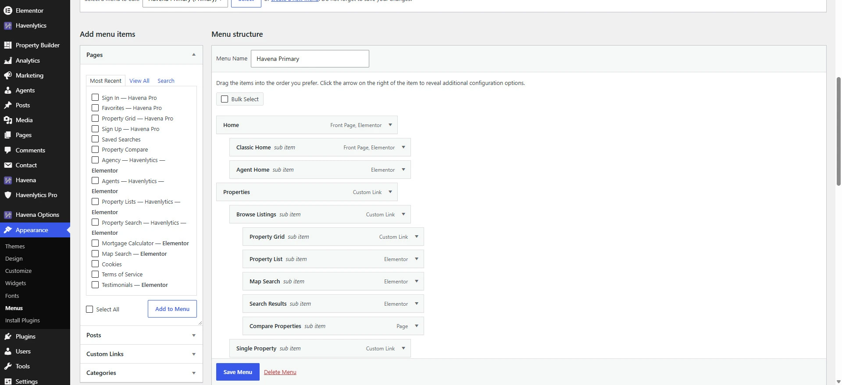Click the Havenlytics Pro shield icon
Viewport: 842px width, 385px height.
(x=8, y=195)
